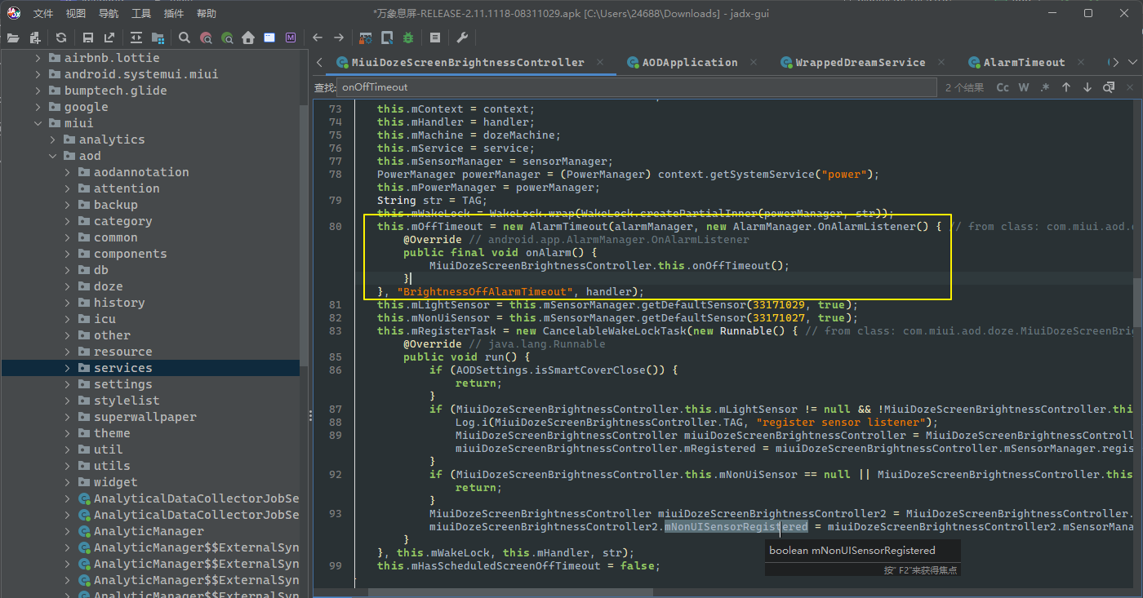The image size is (1143, 598).
Task: Open the 导航 menu
Action: (109, 13)
